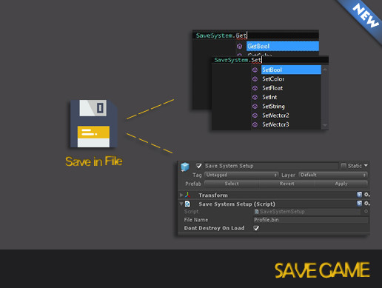
Task: Open Save System Setup script help icon
Action: pyautogui.click(x=359, y=204)
